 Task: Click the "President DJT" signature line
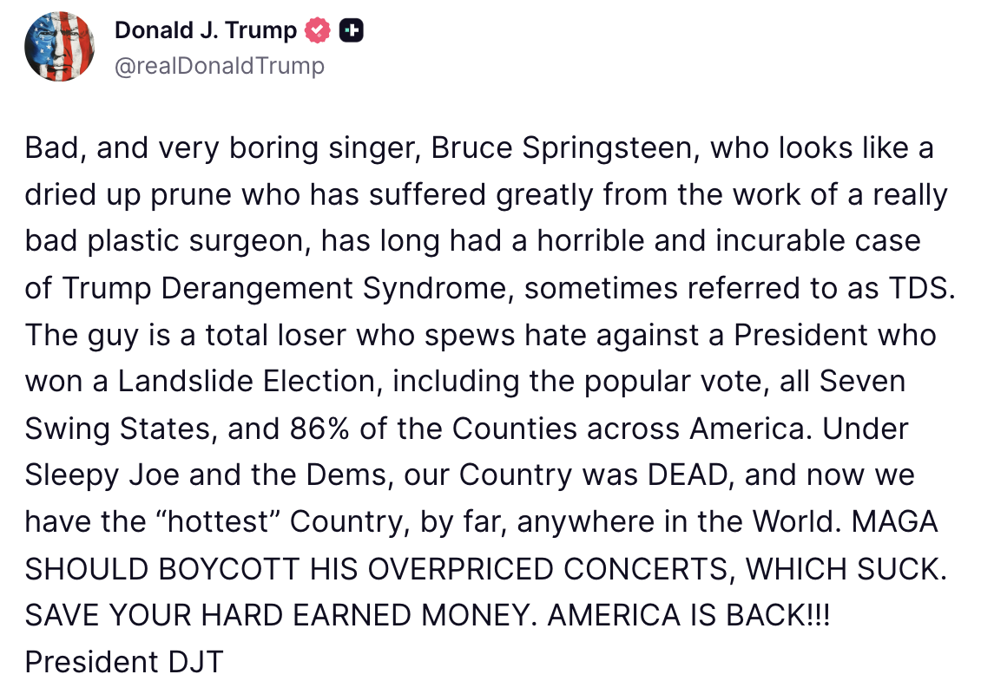pos(124,663)
